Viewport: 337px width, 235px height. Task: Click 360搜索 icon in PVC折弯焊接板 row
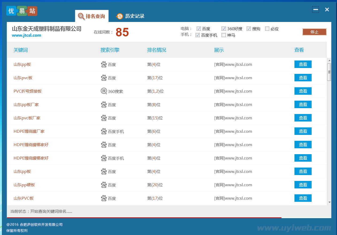(x=104, y=91)
